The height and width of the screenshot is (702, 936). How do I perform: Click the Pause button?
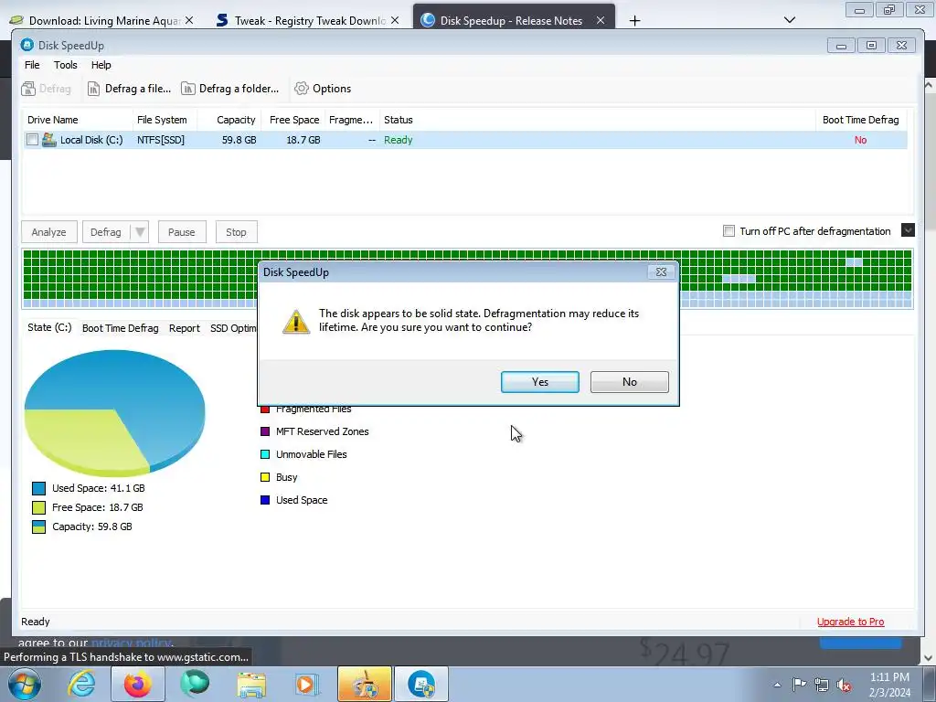click(182, 232)
